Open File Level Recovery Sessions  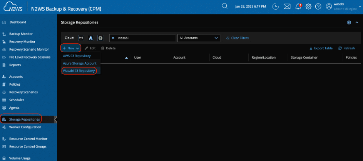click(30, 57)
